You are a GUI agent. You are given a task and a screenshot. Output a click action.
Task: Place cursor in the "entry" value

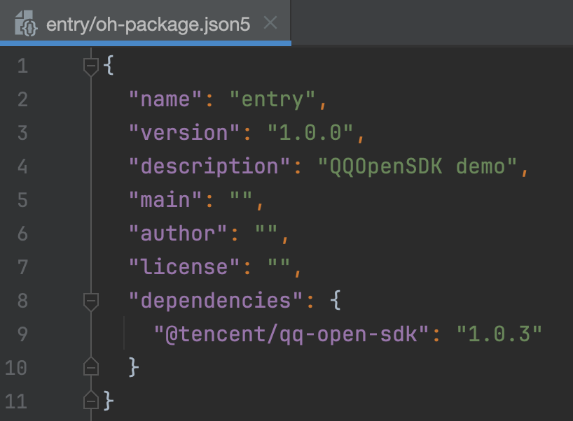272,99
